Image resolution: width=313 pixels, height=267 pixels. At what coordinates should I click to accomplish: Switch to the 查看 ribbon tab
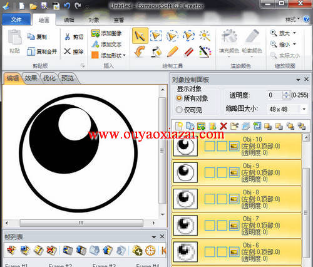click(x=119, y=20)
